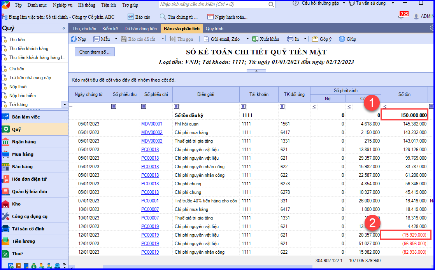Screen dimensions: 435x270
Task: Collapse the report header using the small up arrow
Action: (x=256, y=71)
